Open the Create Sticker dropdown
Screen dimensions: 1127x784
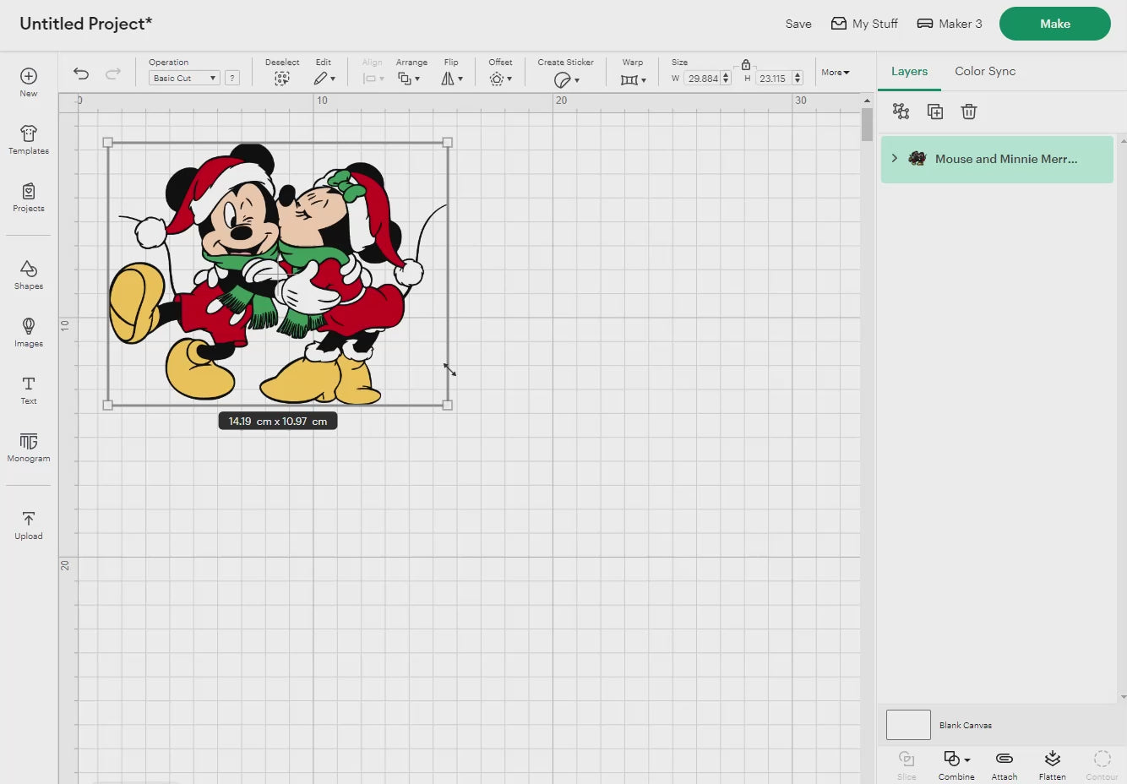567,79
